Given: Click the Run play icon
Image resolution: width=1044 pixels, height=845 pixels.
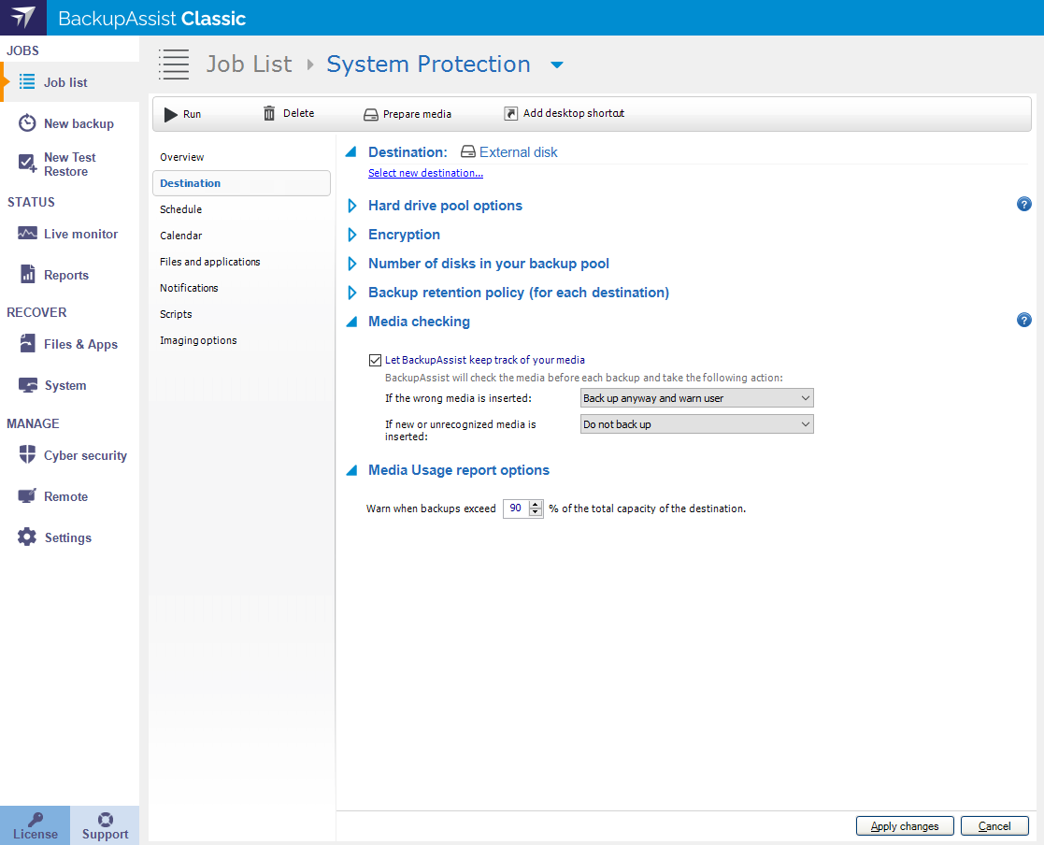Looking at the screenshot, I should tap(170, 114).
